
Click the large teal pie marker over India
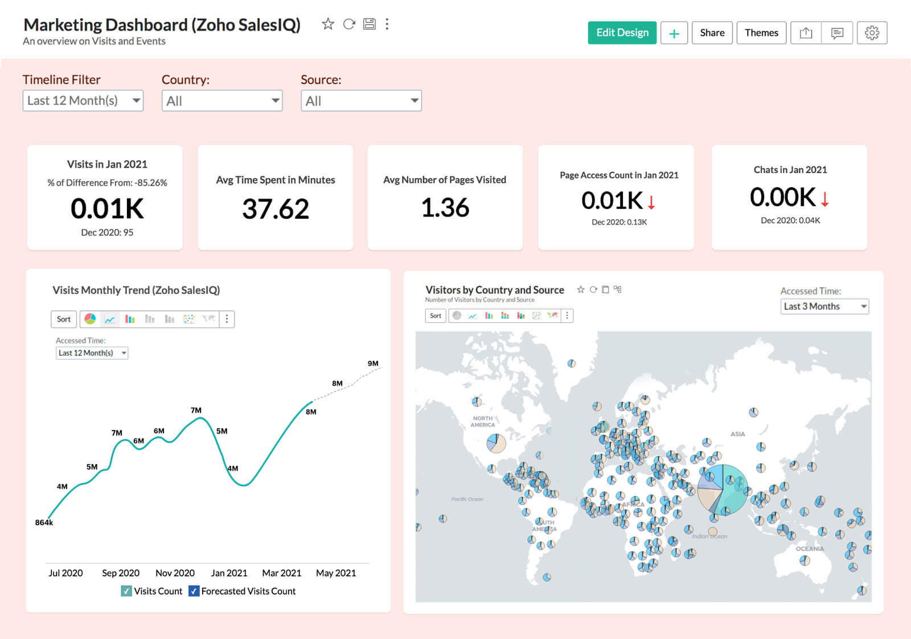click(723, 490)
